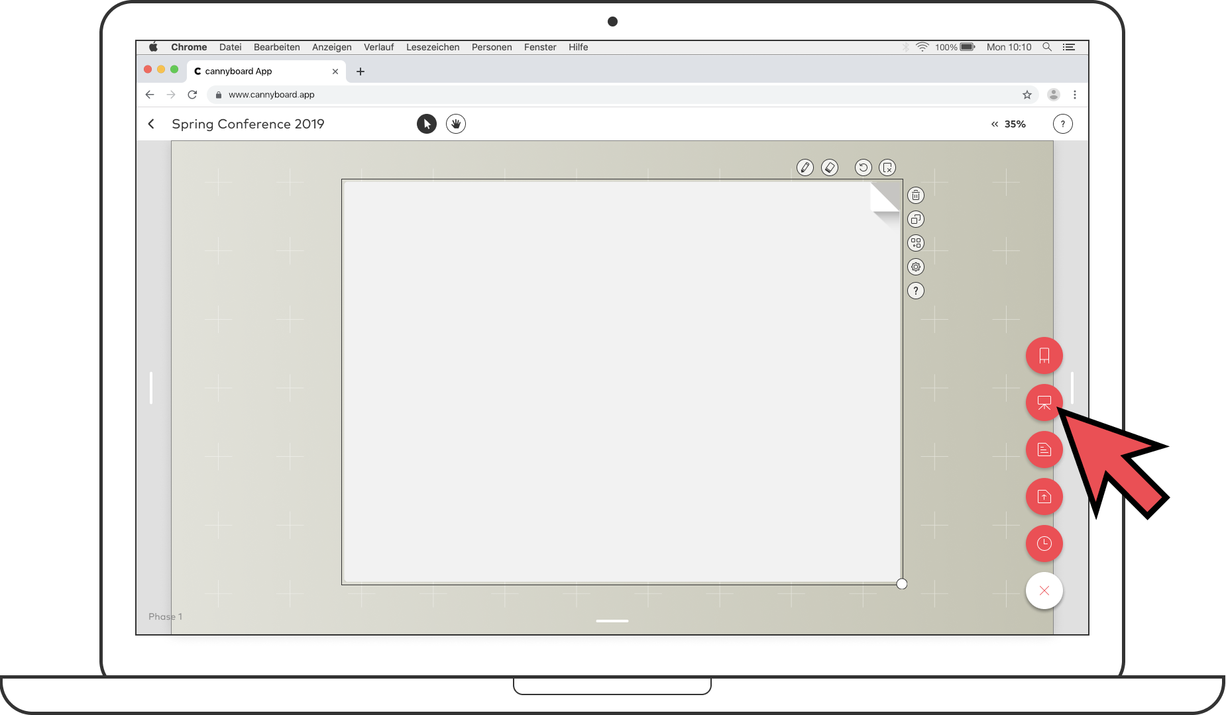Open Spotlight search in the menu bar
Screen dimensions: 1226x715
(1047, 47)
